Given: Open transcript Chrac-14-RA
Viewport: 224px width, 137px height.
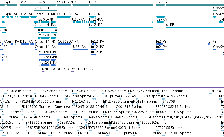Looking at the screenshot, I should (45, 25).
